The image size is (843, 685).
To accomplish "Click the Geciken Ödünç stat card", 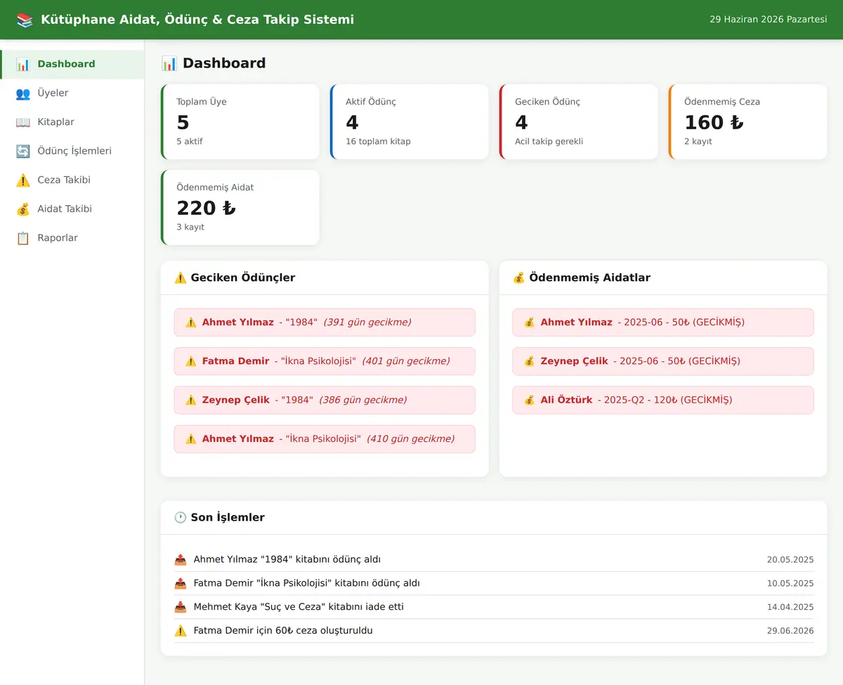I will [x=579, y=122].
